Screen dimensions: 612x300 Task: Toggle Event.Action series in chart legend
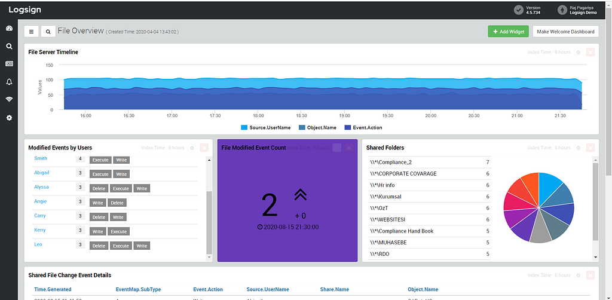click(x=363, y=127)
